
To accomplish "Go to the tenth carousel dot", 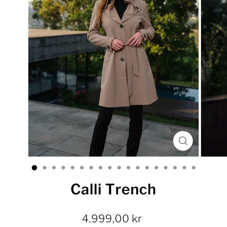I will [x=119, y=167].
